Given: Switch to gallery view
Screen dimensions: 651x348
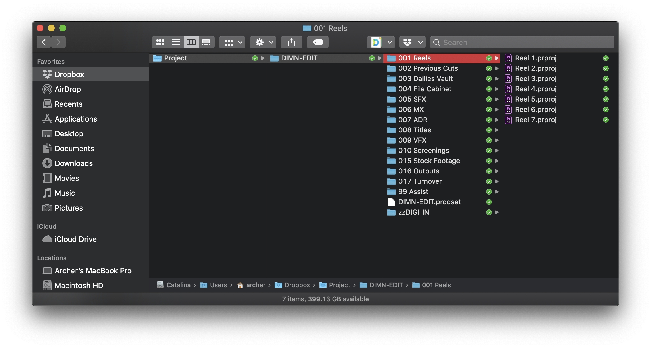Looking at the screenshot, I should 206,42.
